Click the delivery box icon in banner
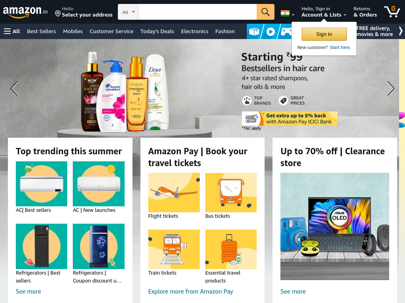The height and width of the screenshot is (303, 405). (x=254, y=32)
